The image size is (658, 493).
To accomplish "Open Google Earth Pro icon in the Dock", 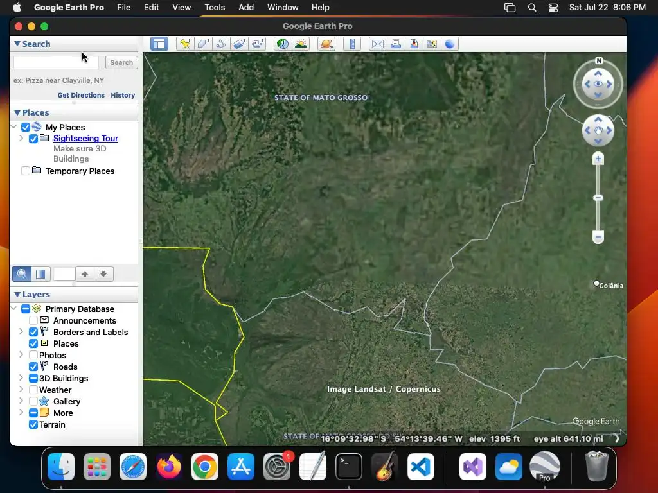I will (x=545, y=467).
